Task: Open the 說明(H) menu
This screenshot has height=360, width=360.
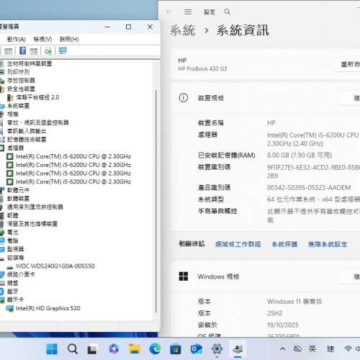Action: coord(69,39)
